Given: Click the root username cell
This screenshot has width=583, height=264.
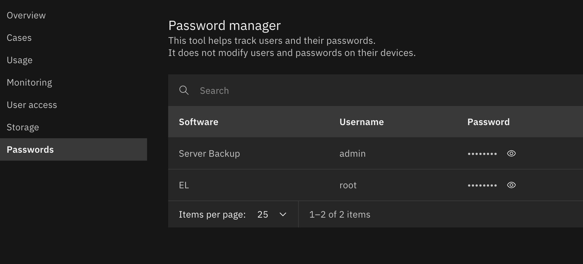Looking at the screenshot, I should (348, 185).
